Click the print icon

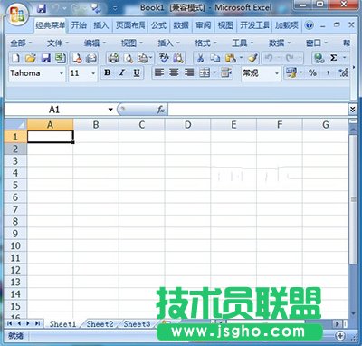[x=113, y=58]
